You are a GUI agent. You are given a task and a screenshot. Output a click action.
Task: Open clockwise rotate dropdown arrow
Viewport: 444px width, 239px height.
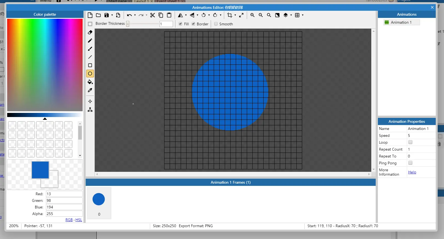(x=221, y=15)
